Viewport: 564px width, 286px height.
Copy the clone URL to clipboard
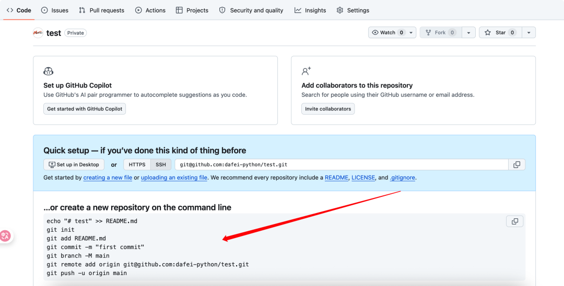[x=517, y=165]
